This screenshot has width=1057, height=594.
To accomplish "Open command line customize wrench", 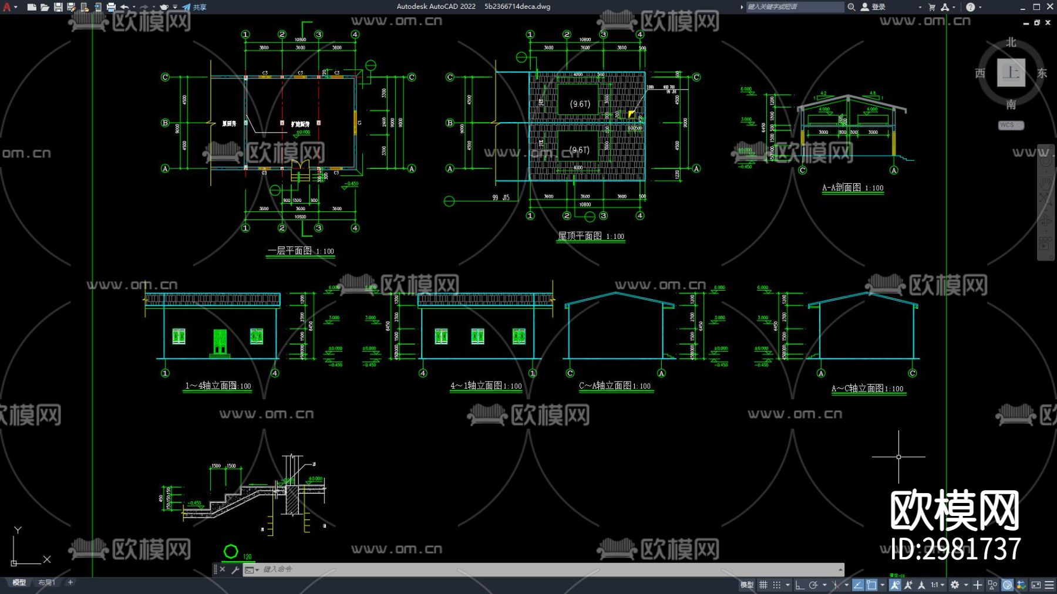I will [x=235, y=569].
